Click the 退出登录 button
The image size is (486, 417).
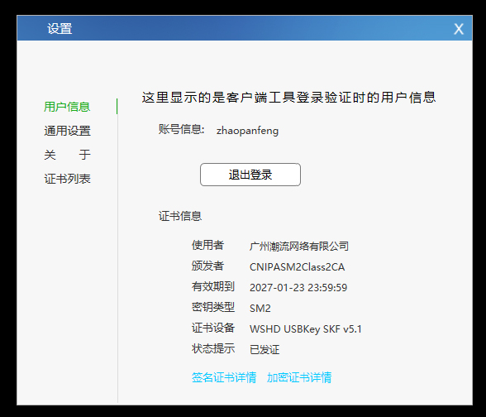250,175
